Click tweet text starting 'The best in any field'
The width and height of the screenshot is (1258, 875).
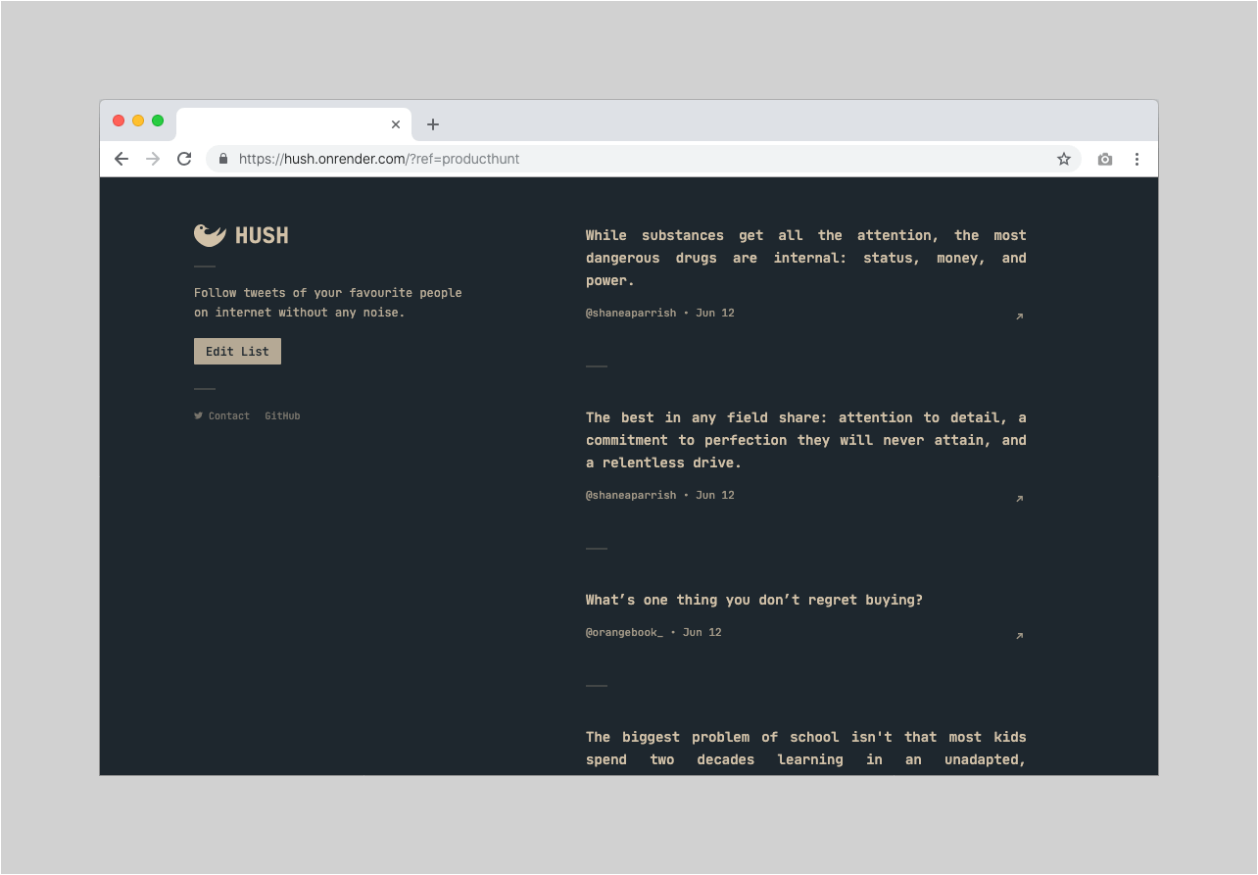pyautogui.click(x=806, y=440)
